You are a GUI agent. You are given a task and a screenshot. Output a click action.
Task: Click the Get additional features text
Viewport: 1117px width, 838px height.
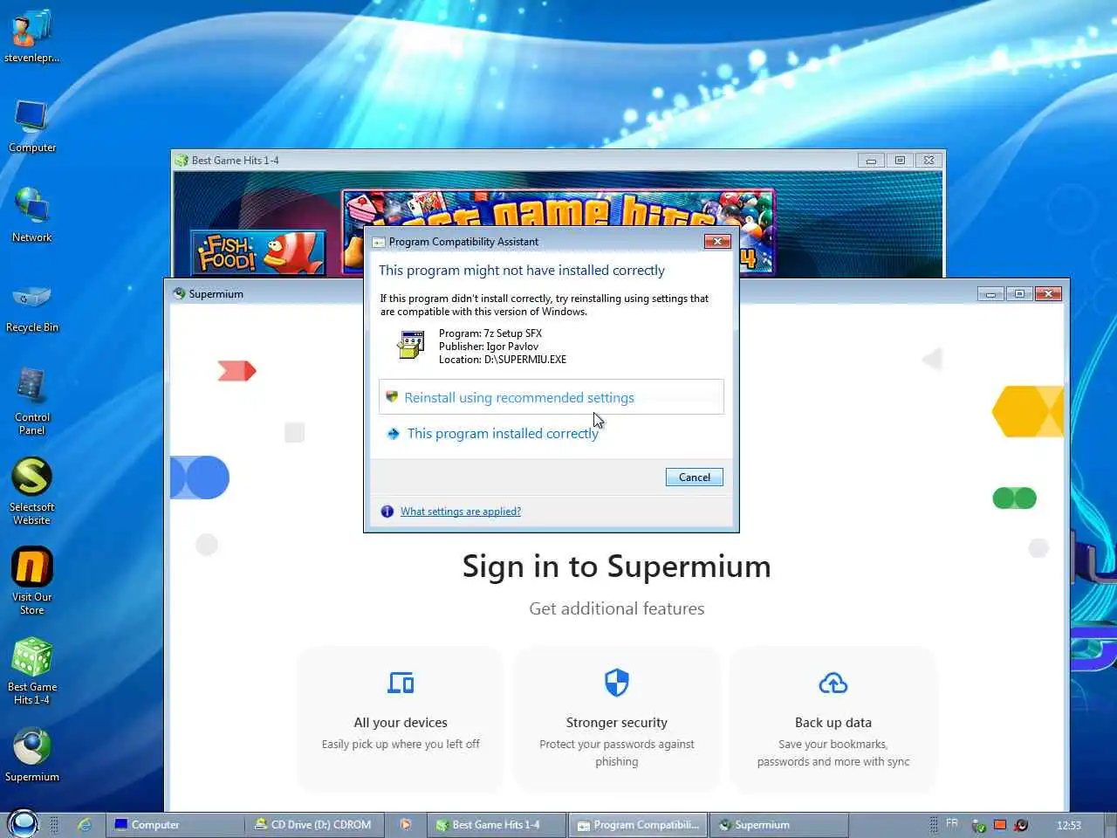[x=617, y=608]
